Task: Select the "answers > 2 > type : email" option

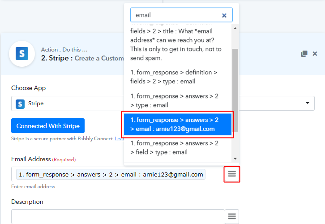Action: tap(178, 101)
